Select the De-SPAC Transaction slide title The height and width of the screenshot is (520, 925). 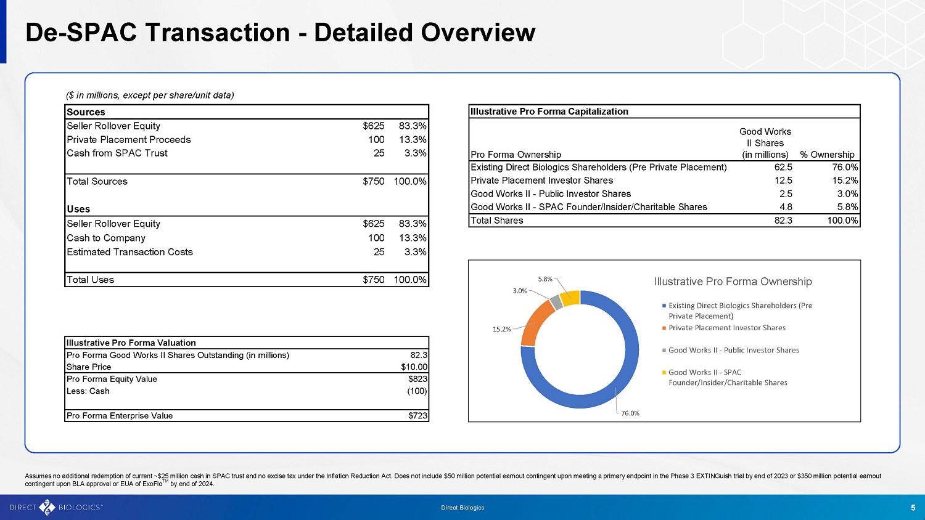[x=280, y=33]
